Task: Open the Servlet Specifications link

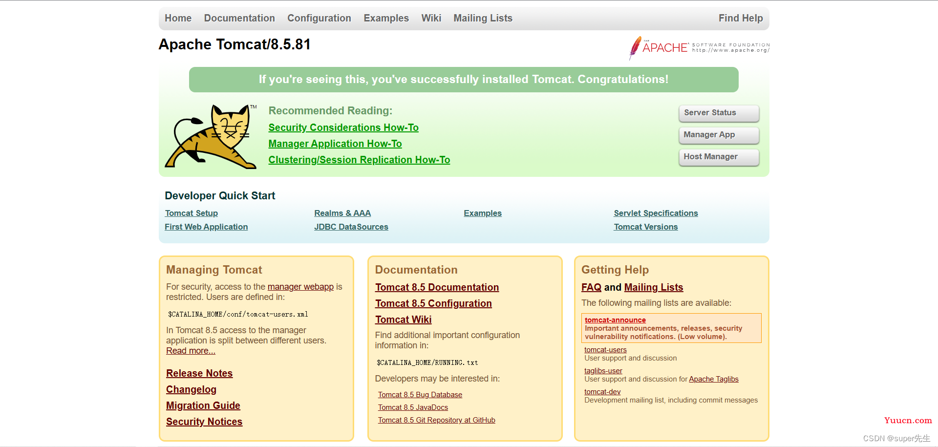Action: 656,213
